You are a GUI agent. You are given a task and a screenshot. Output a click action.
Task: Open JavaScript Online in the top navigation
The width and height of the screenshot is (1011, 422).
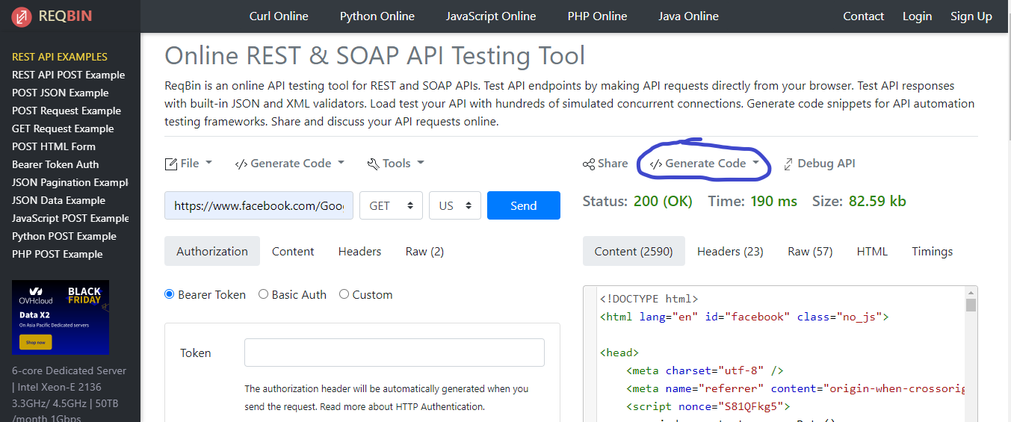pos(491,16)
